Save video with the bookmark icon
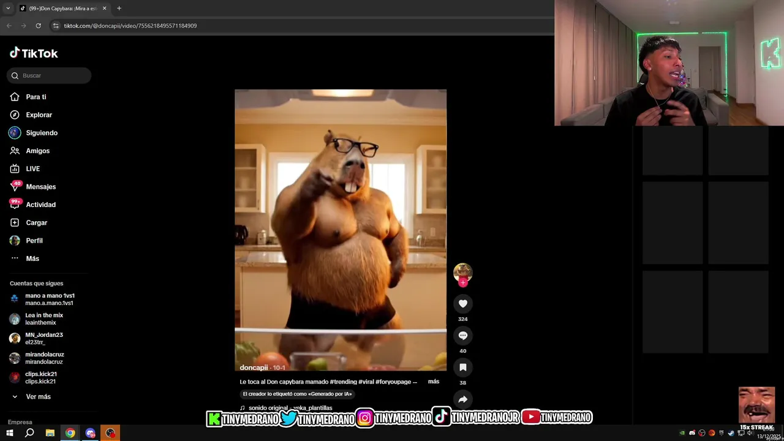 coord(463,367)
